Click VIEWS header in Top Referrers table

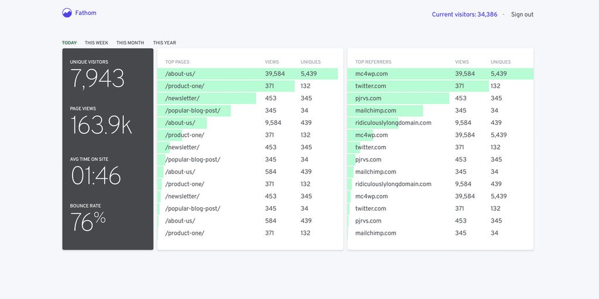462,62
